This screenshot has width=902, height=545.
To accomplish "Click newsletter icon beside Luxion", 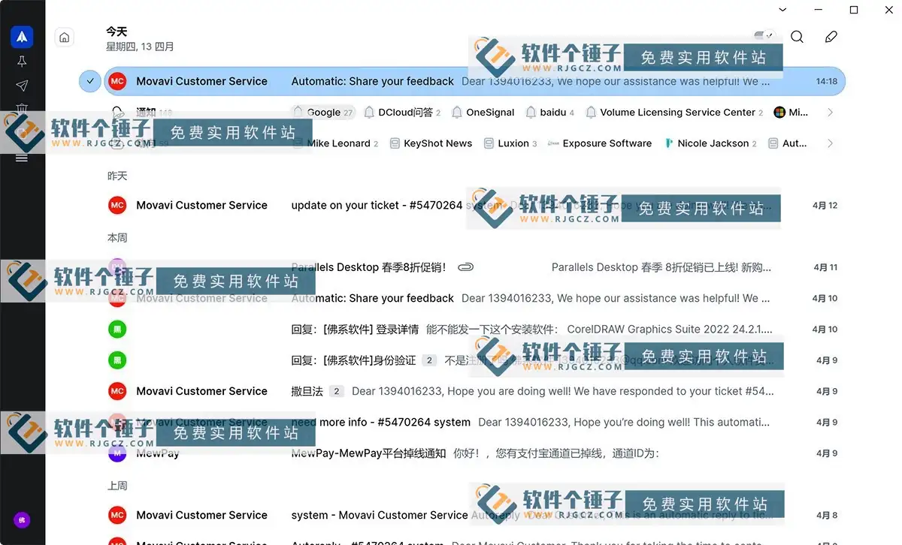I will tap(489, 143).
